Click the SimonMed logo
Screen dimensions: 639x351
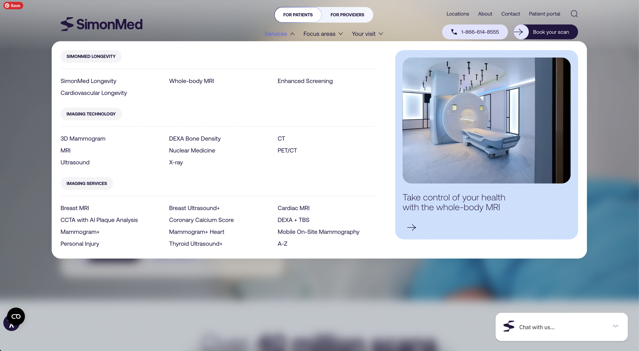click(101, 24)
